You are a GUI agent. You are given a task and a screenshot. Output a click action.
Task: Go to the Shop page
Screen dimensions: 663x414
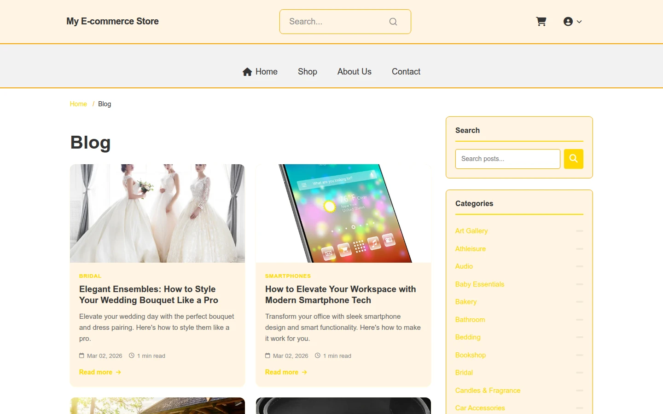pyautogui.click(x=308, y=72)
